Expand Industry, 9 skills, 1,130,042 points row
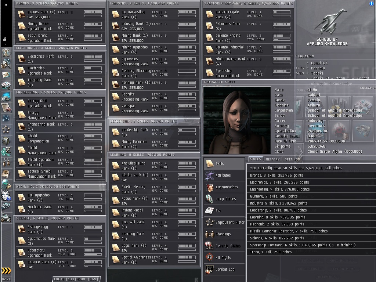The width and height of the screenshot is (376, 282). click(x=311, y=203)
